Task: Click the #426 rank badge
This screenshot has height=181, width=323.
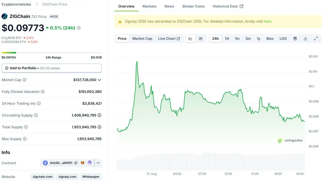Action: pyautogui.click(x=54, y=16)
